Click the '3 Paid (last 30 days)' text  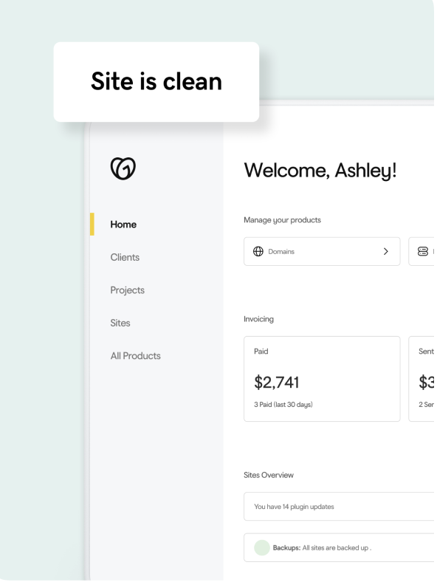[x=283, y=405]
